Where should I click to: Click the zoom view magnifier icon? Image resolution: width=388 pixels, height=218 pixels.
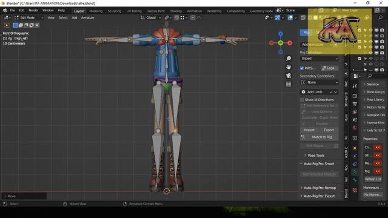click(289, 58)
